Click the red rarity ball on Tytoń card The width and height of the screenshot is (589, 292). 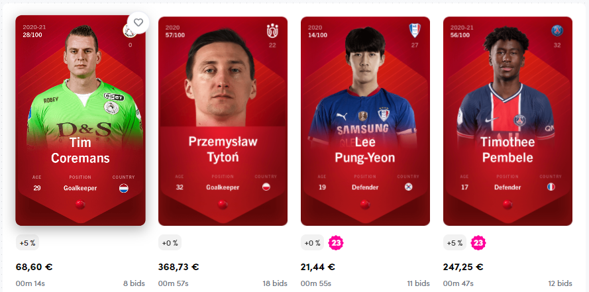(x=223, y=205)
